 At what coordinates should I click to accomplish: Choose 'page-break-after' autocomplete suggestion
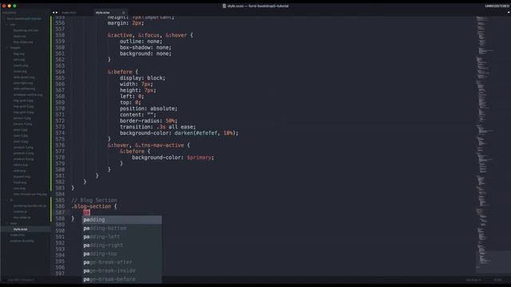coord(121,262)
